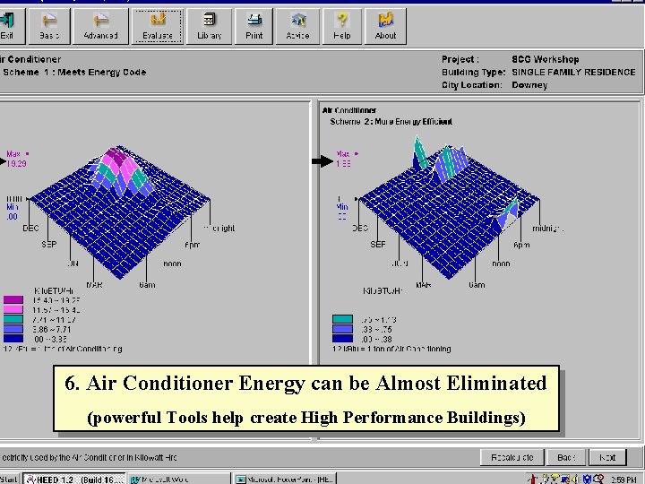Viewport: 645px width, 484px height.
Task: Click the light blue .38~.75 swatch
Action: [342, 329]
